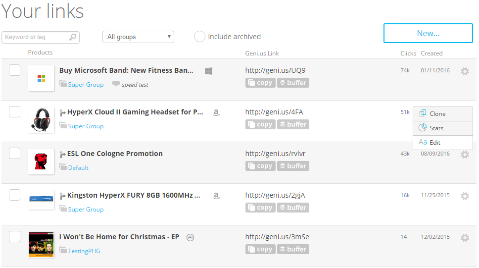Focus the Keyword or tag search field
Screen dimensions: 479x268
(x=36, y=37)
